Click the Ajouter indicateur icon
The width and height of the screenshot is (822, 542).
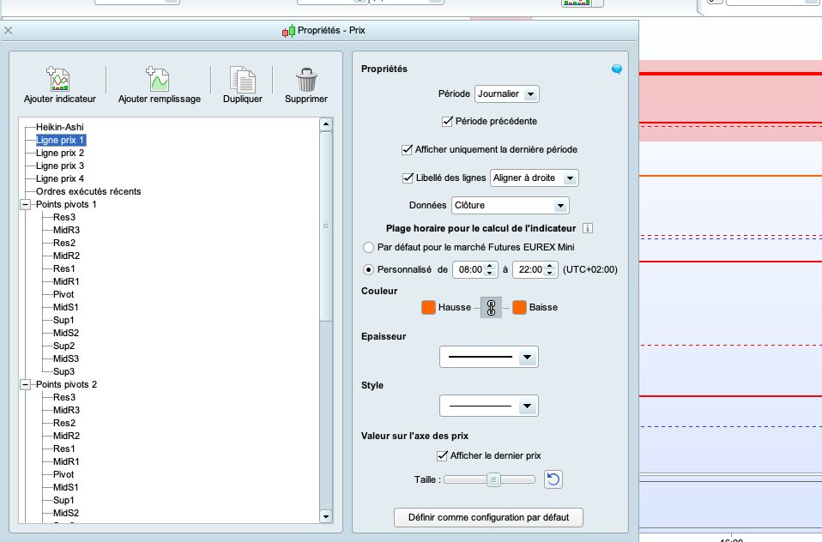pos(59,80)
